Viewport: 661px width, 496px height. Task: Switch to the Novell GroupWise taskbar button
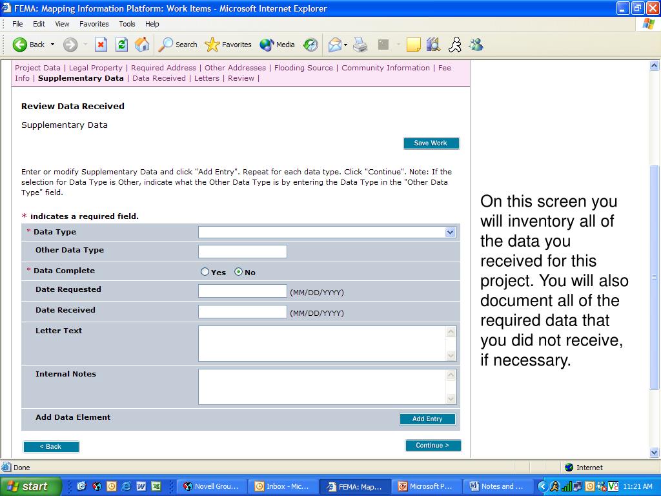(211, 486)
